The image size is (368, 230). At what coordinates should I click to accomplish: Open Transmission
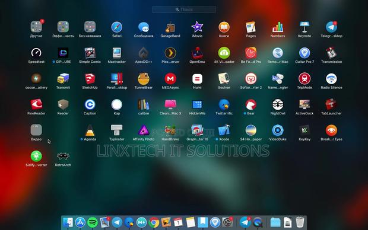click(x=331, y=53)
